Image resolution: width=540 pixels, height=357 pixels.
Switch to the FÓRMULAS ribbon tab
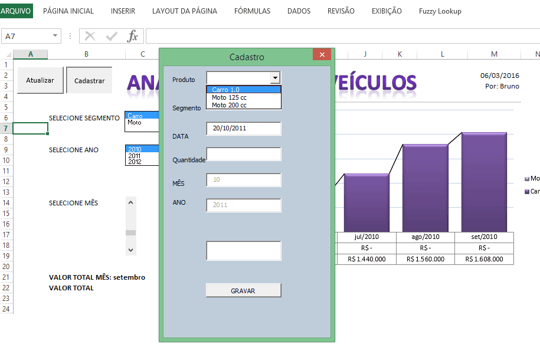pyautogui.click(x=252, y=11)
